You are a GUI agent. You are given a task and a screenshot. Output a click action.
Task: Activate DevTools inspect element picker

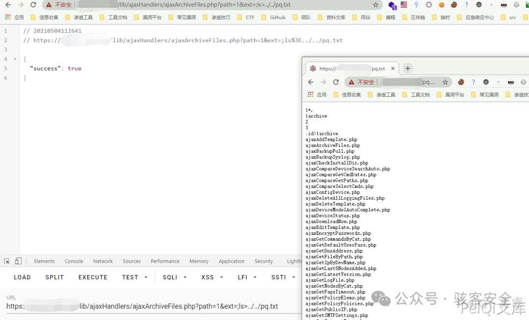(7, 261)
